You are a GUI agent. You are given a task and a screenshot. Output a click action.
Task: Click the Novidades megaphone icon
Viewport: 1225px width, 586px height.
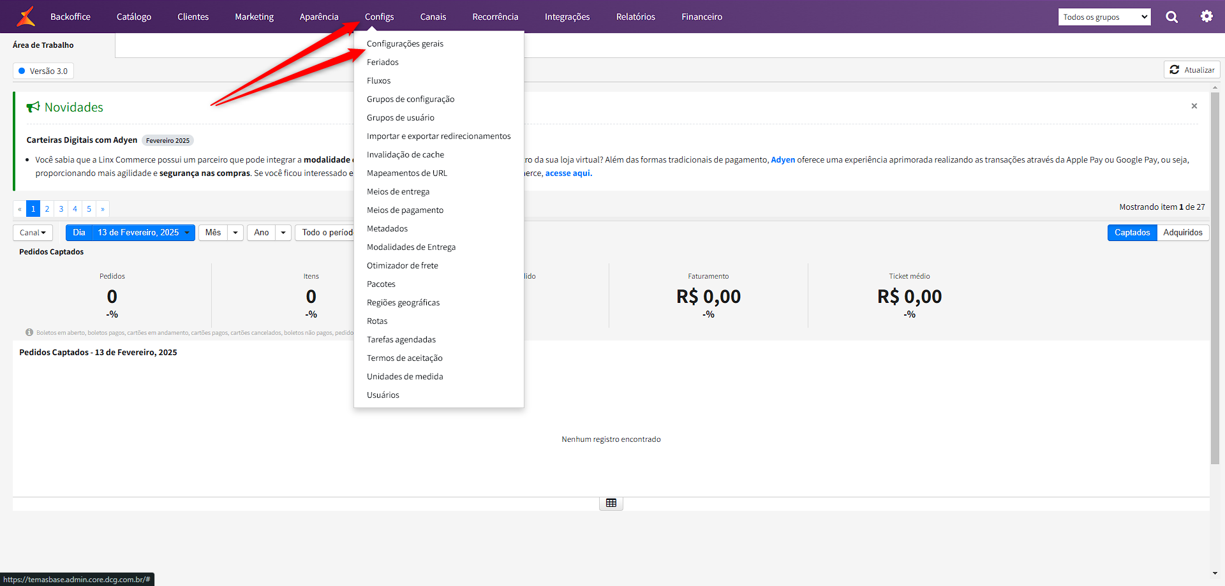coord(33,107)
